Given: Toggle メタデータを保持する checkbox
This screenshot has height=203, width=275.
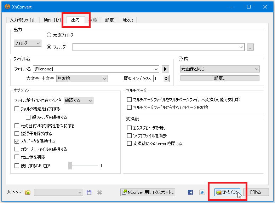Looking at the screenshot, I should click(17, 141).
